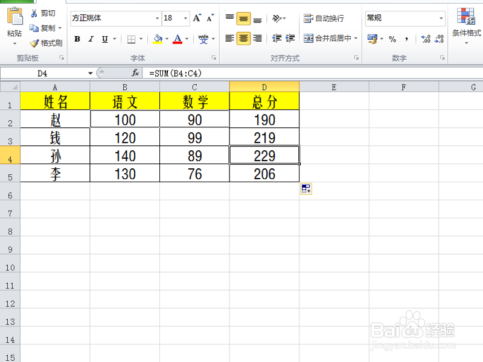Apply fill color with paint bucket icon
Image resolution: width=483 pixels, height=362 pixels.
(x=158, y=39)
